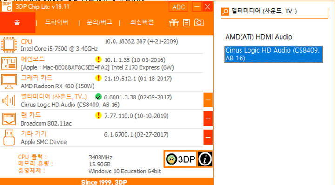Viewport: 335px width, 185px height.
Task: Click the ABC language button
Action: click(x=178, y=7)
